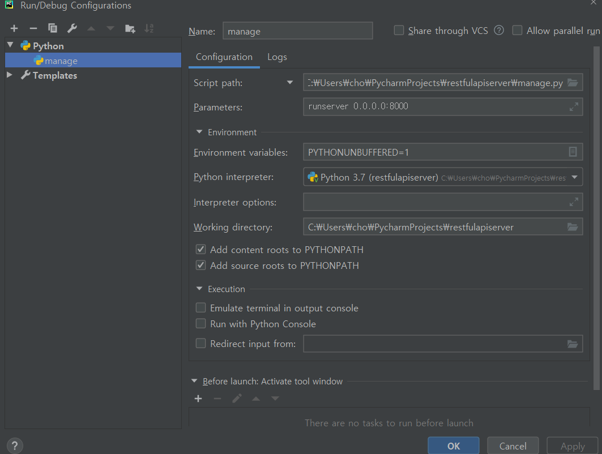Uncheck Add source roots to PYTHONPATH

(x=201, y=265)
